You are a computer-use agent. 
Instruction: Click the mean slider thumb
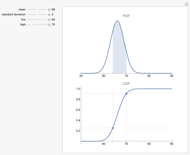pyautogui.click(x=38, y=9)
